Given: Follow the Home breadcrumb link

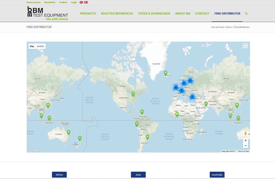Looking at the screenshot, I should point(229,27).
